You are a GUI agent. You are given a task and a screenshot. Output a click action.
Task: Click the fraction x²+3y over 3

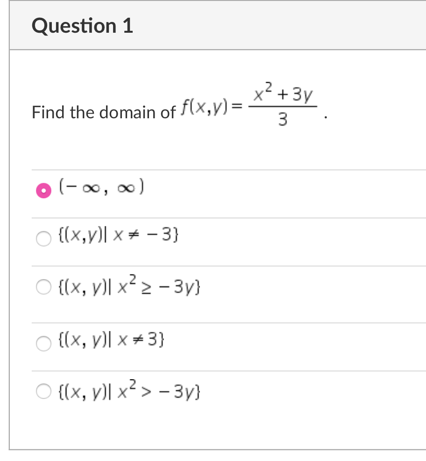click(x=284, y=103)
